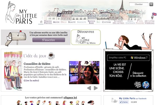157x105 pixels.
Task: Click the My Little Paris logo
Action: tap(21, 13)
